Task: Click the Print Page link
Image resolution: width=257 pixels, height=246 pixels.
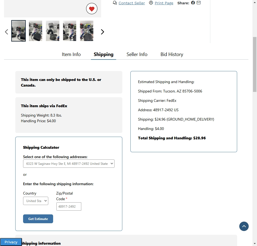Action: (164, 3)
